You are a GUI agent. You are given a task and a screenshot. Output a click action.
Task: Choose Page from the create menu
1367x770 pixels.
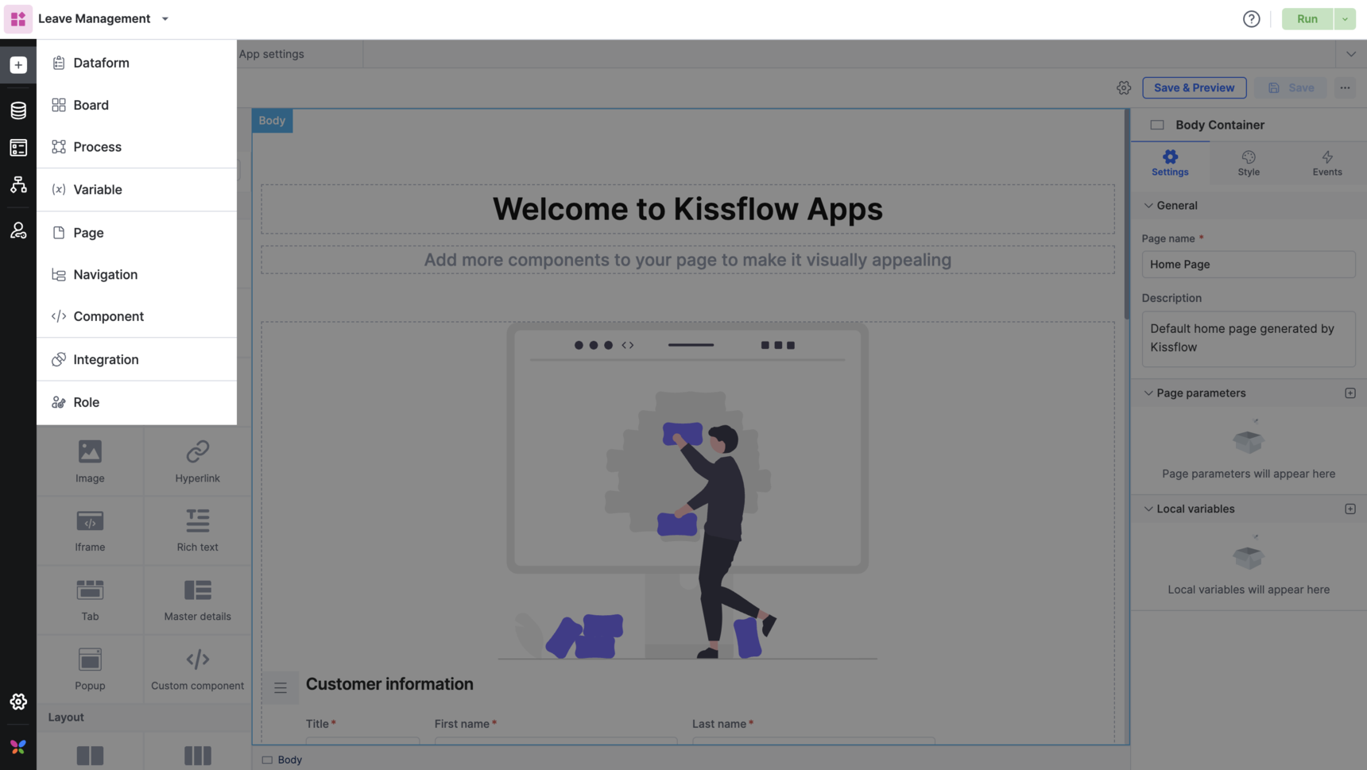point(137,233)
